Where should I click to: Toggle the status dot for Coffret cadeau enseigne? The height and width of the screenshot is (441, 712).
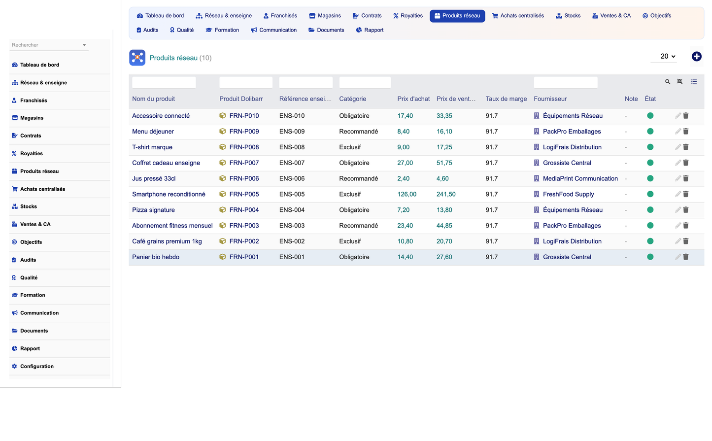650,163
